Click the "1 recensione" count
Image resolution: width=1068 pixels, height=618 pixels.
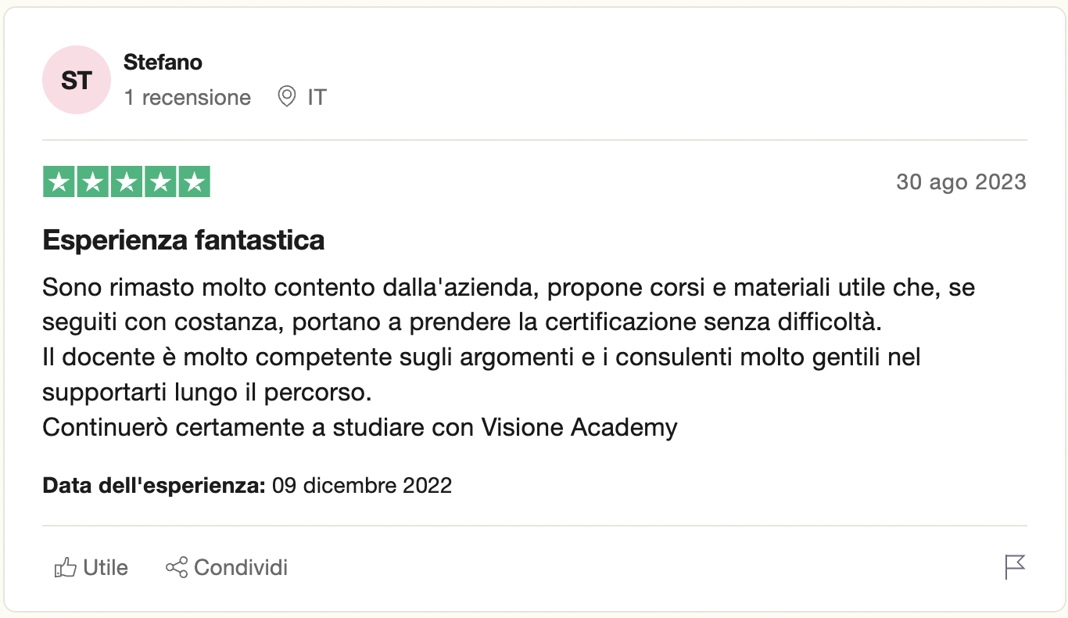tap(188, 98)
